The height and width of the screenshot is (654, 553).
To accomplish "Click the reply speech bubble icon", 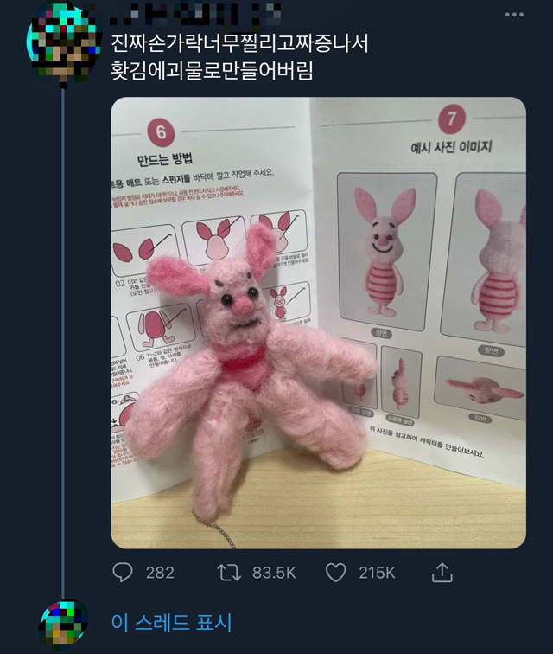I will tap(124, 572).
